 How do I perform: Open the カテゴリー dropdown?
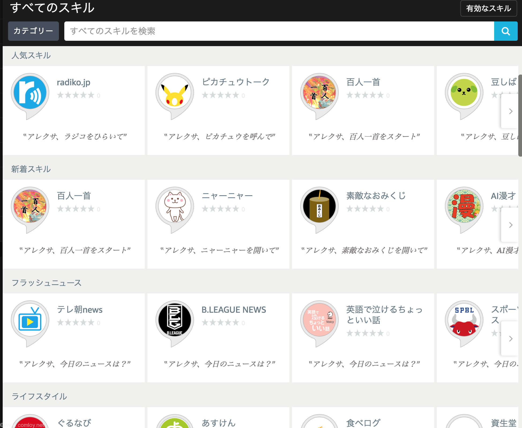point(33,31)
